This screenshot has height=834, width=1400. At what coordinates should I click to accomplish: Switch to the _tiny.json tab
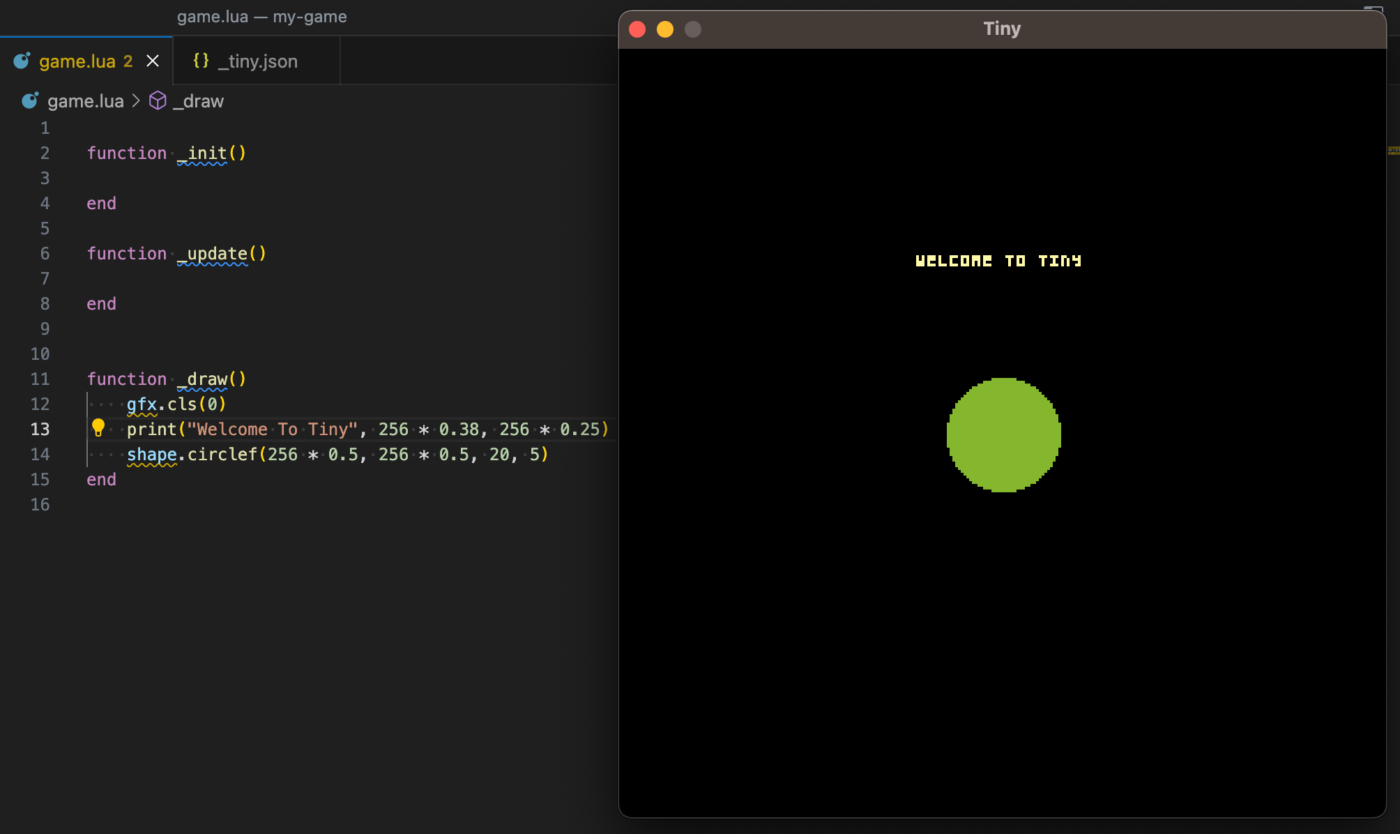[x=258, y=61]
